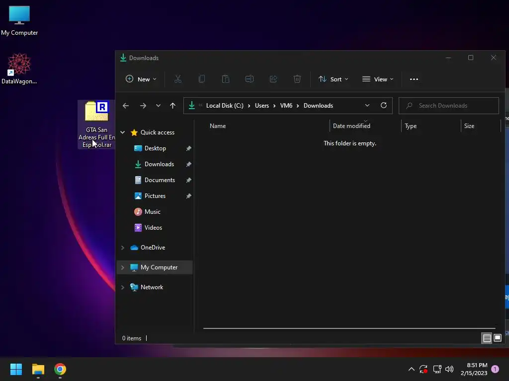Screen dimensions: 509x381
Task: Click the Copy icon in toolbar
Action: pos(202,79)
